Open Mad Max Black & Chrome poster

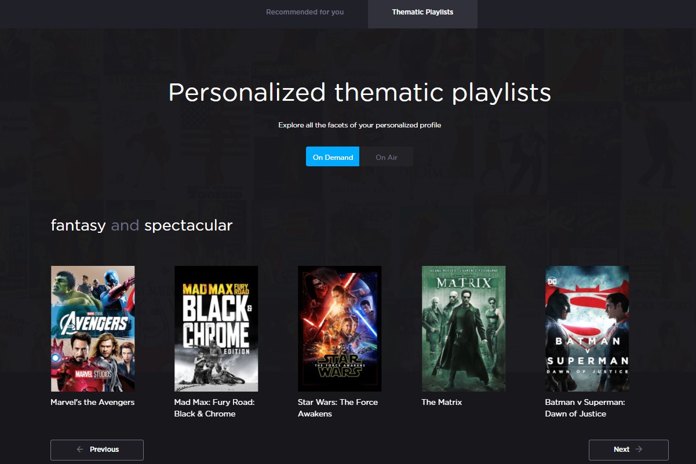click(x=216, y=328)
